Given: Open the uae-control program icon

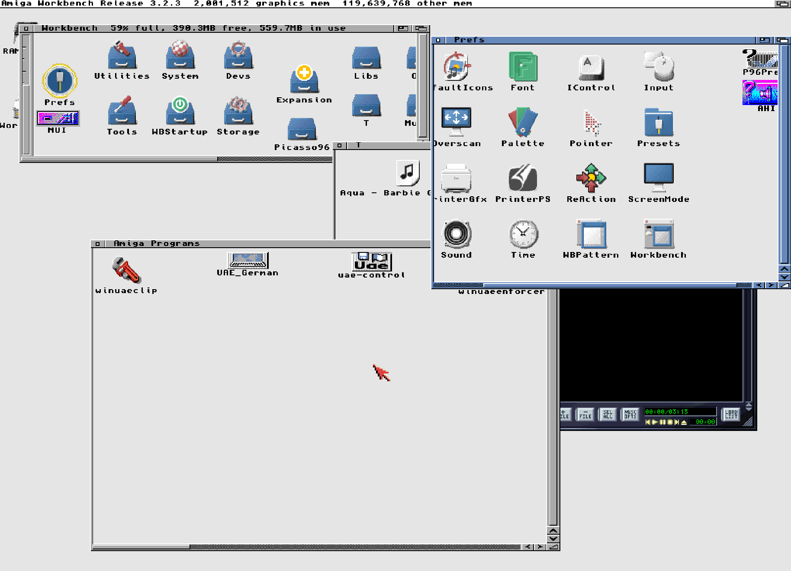Looking at the screenshot, I should [x=371, y=262].
